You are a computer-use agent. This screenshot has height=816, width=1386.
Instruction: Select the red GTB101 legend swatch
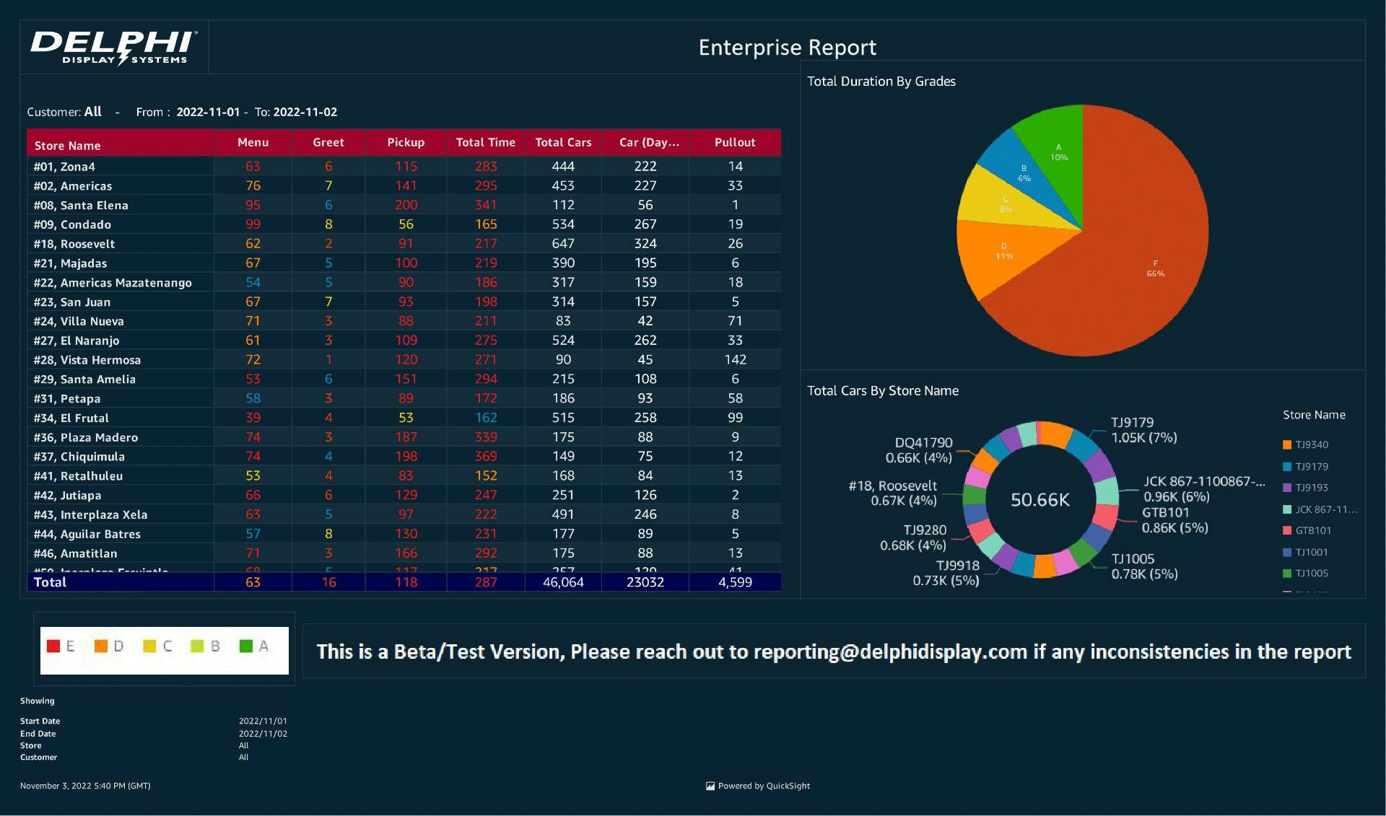tap(1286, 530)
